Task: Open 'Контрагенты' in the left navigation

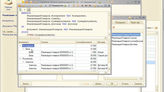Action: point(8,21)
